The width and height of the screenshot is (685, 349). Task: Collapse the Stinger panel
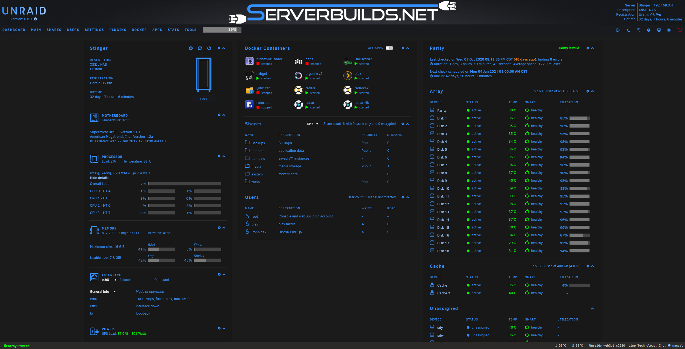224,48
